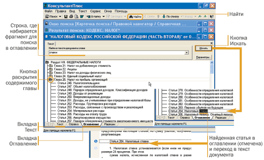Collapse Глава 25 Налог на прибыль folder
The width and height of the screenshot is (264, 160).
[51, 80]
